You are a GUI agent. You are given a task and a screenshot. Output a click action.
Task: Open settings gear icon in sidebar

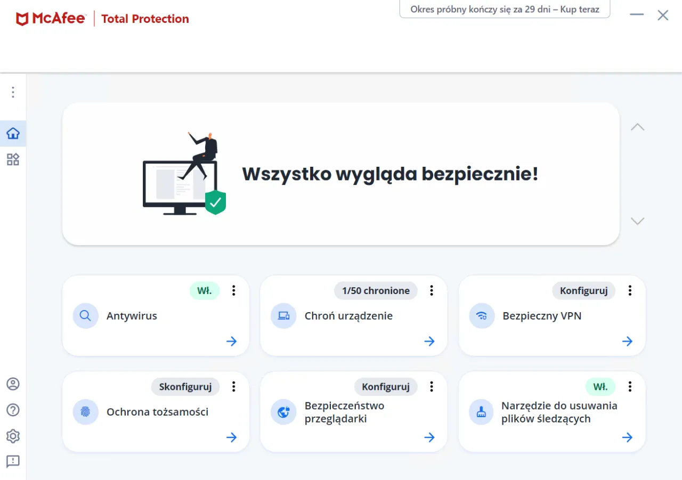tap(13, 436)
